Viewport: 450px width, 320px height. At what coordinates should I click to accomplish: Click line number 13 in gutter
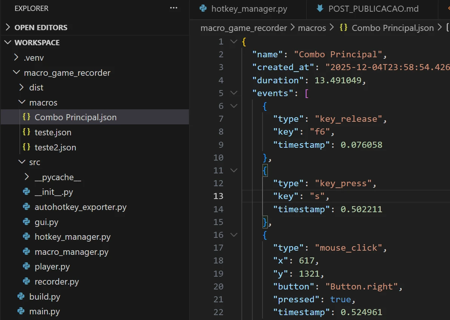[218, 196]
